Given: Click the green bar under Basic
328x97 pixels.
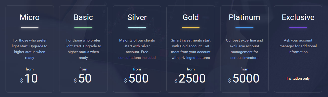Looking at the screenshot, I should 83,28.
